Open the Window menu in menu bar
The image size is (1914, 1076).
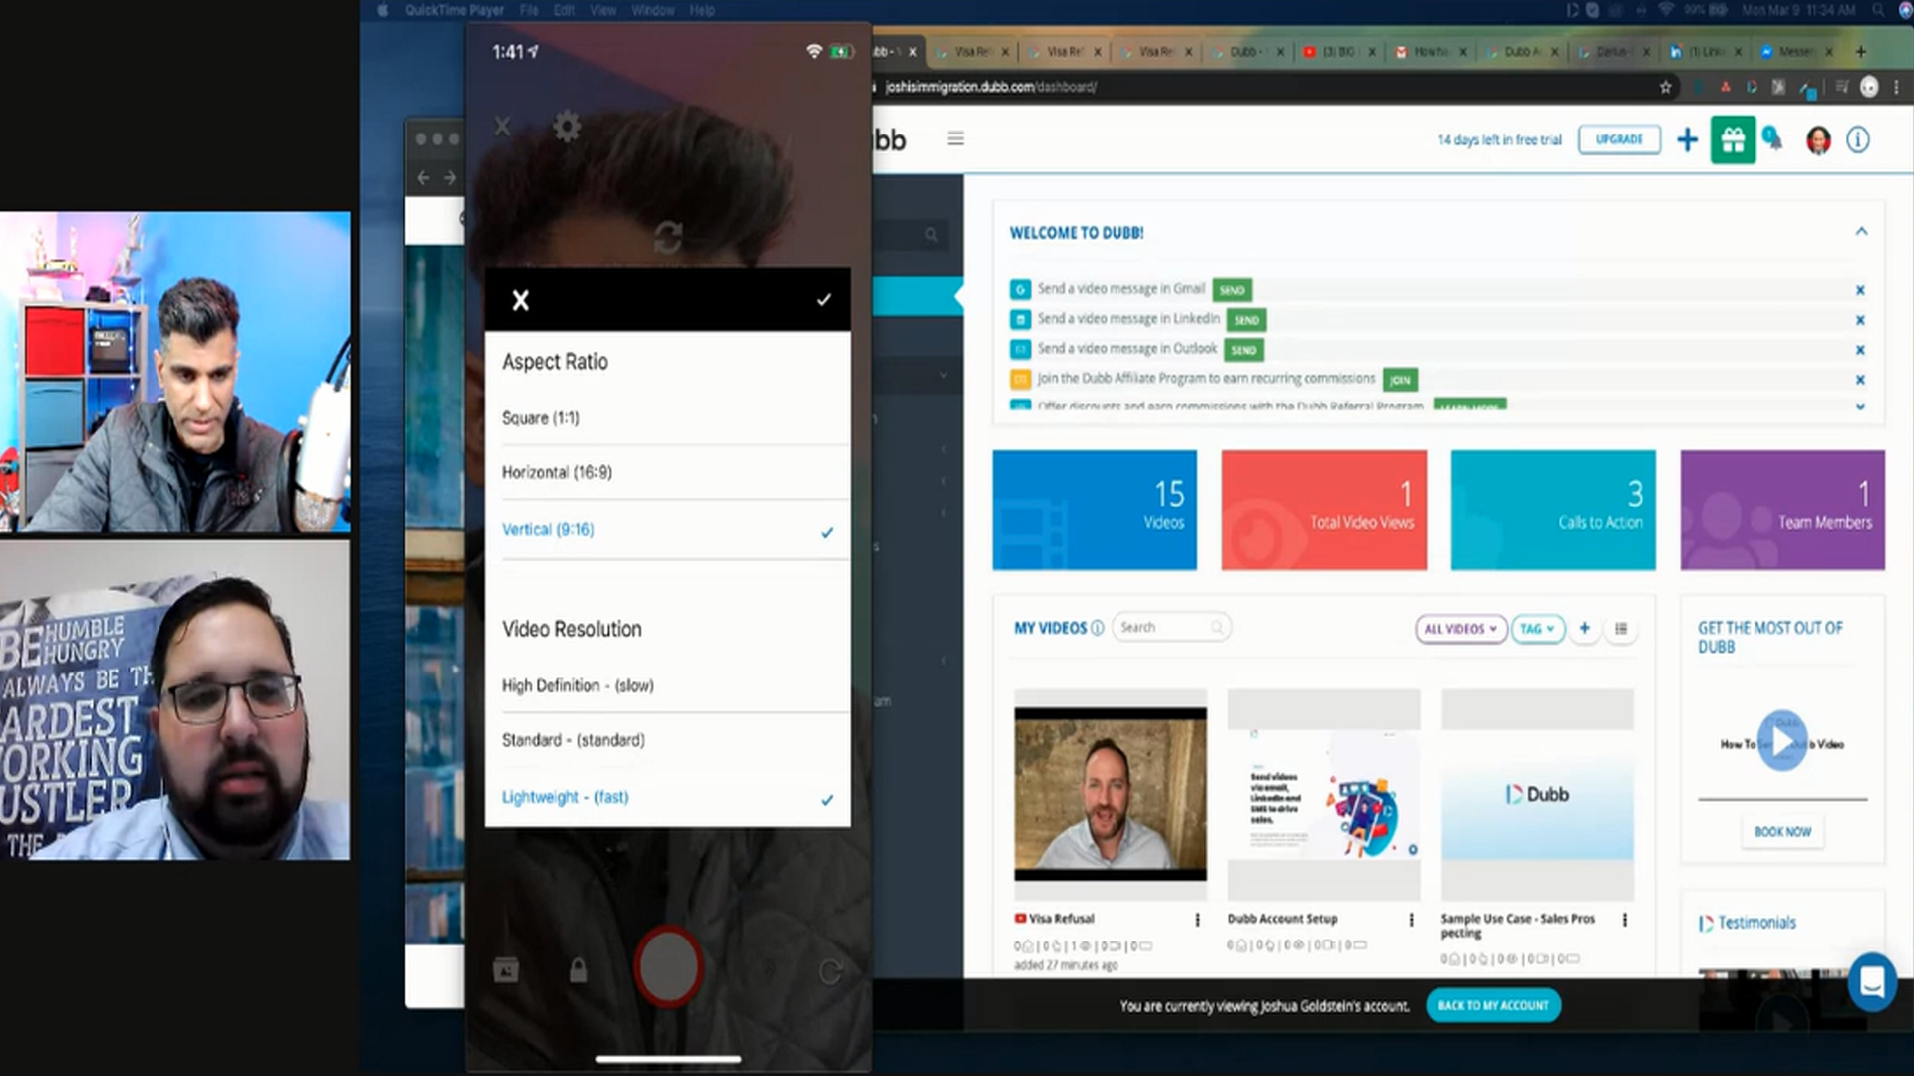point(653,10)
